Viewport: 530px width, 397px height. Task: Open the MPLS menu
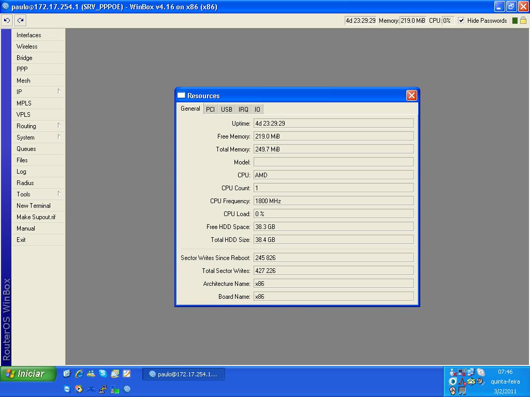38,103
